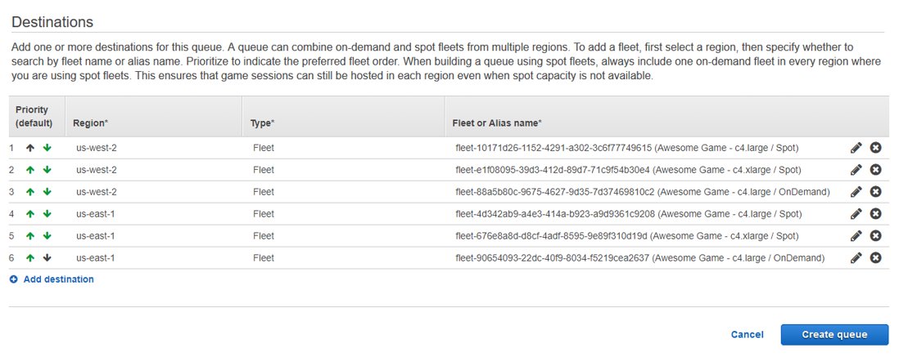
Task: Click the plus icon beside Add destination
Action: (14, 279)
